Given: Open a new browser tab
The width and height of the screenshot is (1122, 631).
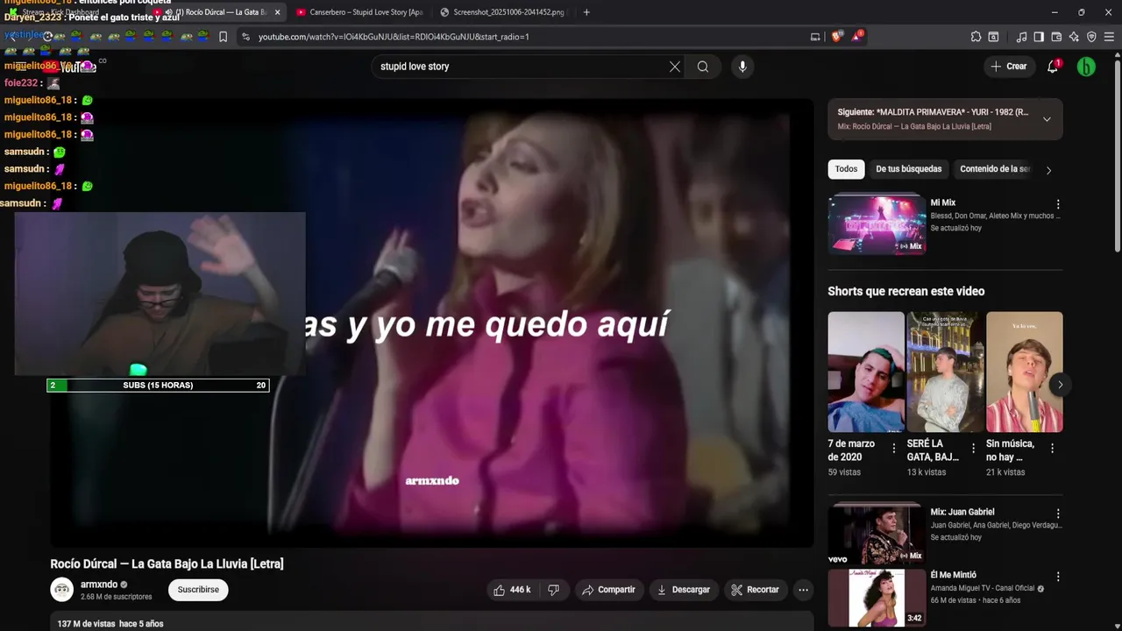Looking at the screenshot, I should (586, 12).
